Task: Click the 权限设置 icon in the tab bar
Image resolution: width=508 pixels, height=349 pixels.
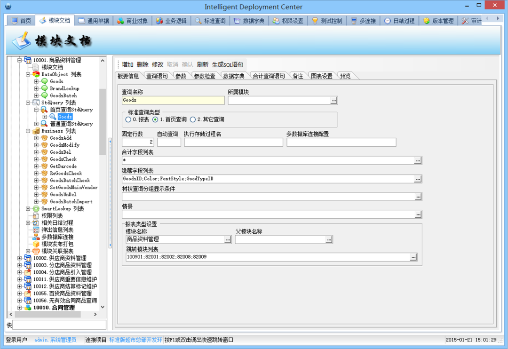Action: coord(276,21)
